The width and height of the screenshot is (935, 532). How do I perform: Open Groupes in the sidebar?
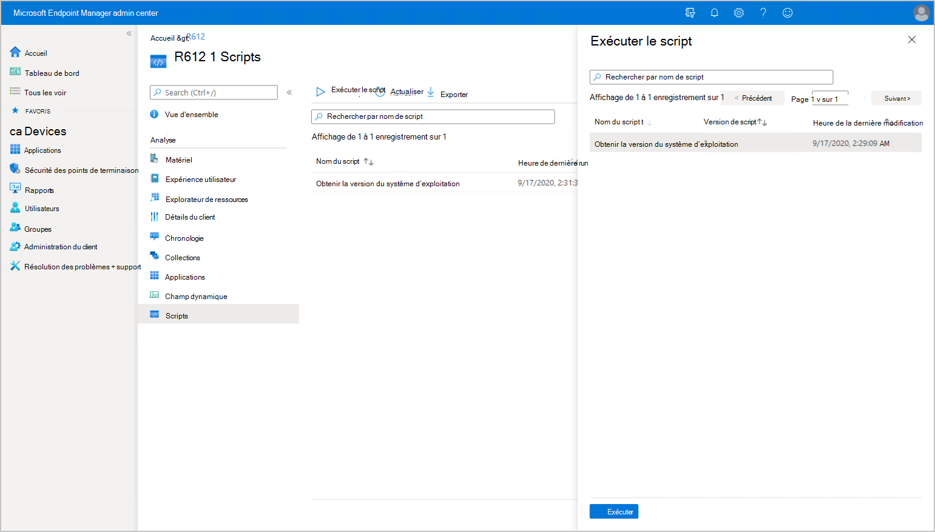[38, 229]
